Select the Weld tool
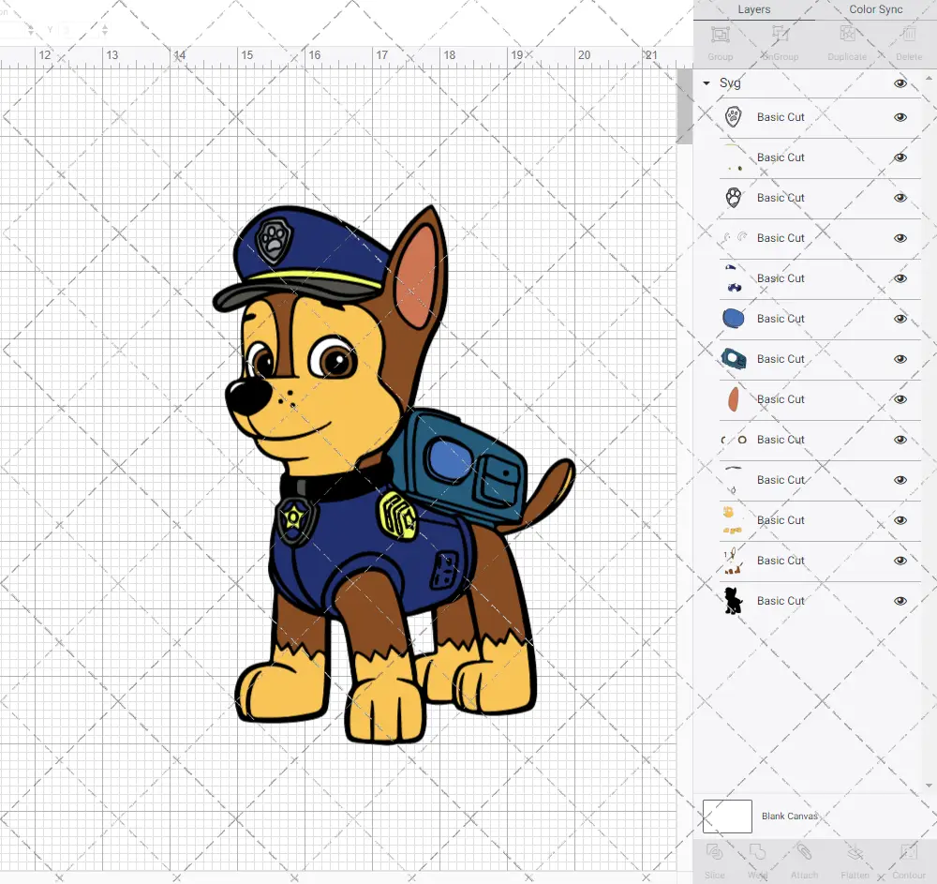 tap(757, 852)
